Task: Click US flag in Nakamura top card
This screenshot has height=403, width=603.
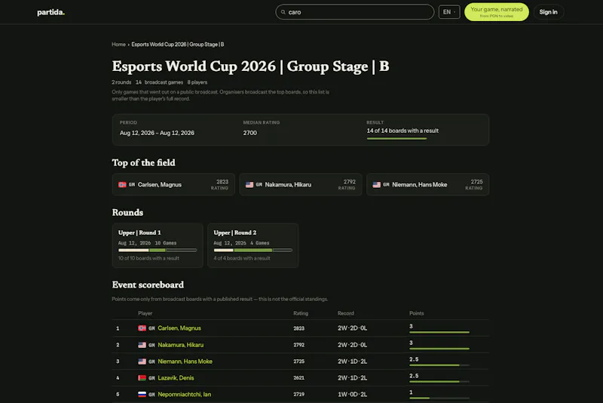Action: point(249,185)
